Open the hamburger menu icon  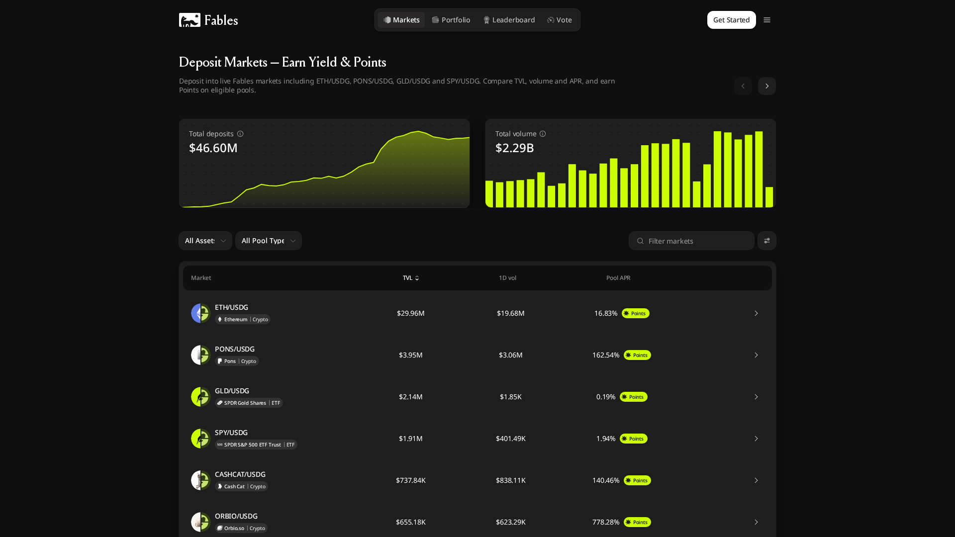point(767,20)
